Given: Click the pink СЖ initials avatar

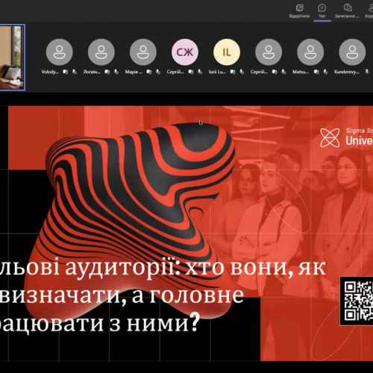Looking at the screenshot, I should (185, 52).
